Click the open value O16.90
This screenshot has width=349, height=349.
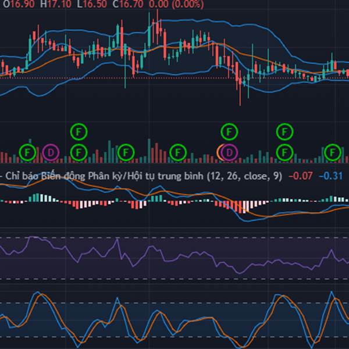19,4
